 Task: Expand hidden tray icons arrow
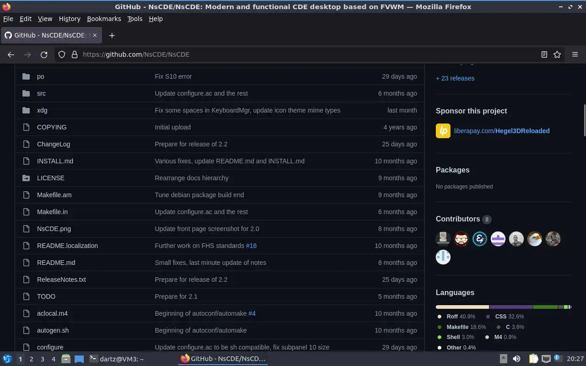(x=503, y=359)
